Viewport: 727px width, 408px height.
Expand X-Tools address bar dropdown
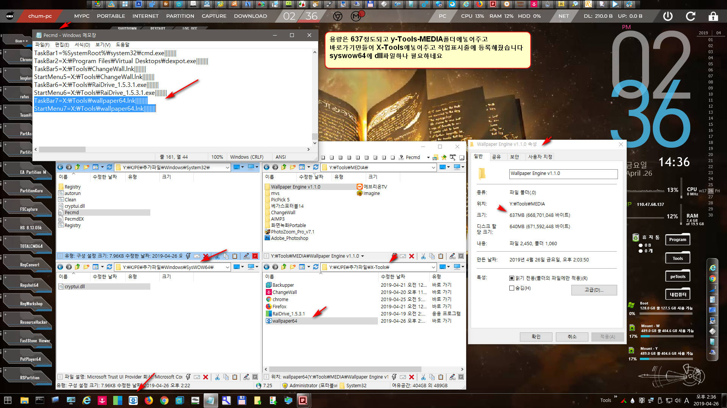pyautogui.click(x=434, y=267)
